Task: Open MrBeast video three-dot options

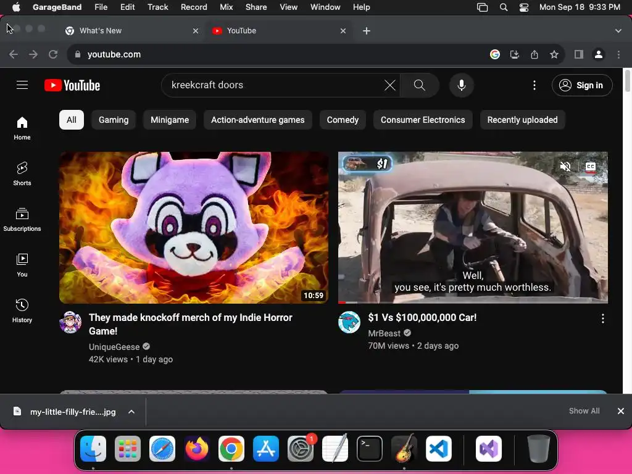Action: click(602, 318)
